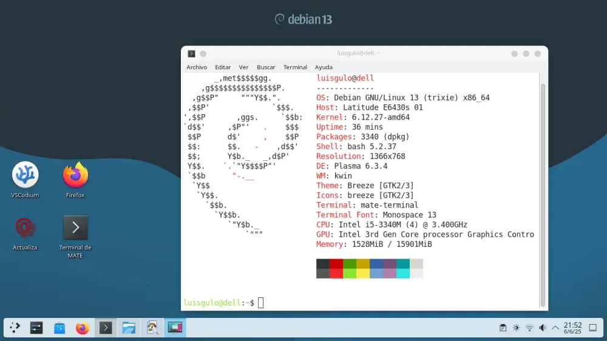Expand hidden system tray icons arrow
Image resolution: width=607 pixels, height=341 pixels.
coord(555,328)
